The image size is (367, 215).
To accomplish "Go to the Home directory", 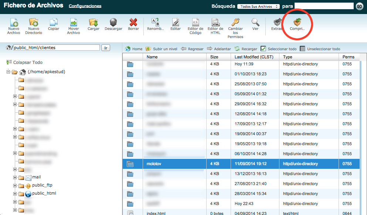I will (x=134, y=49).
